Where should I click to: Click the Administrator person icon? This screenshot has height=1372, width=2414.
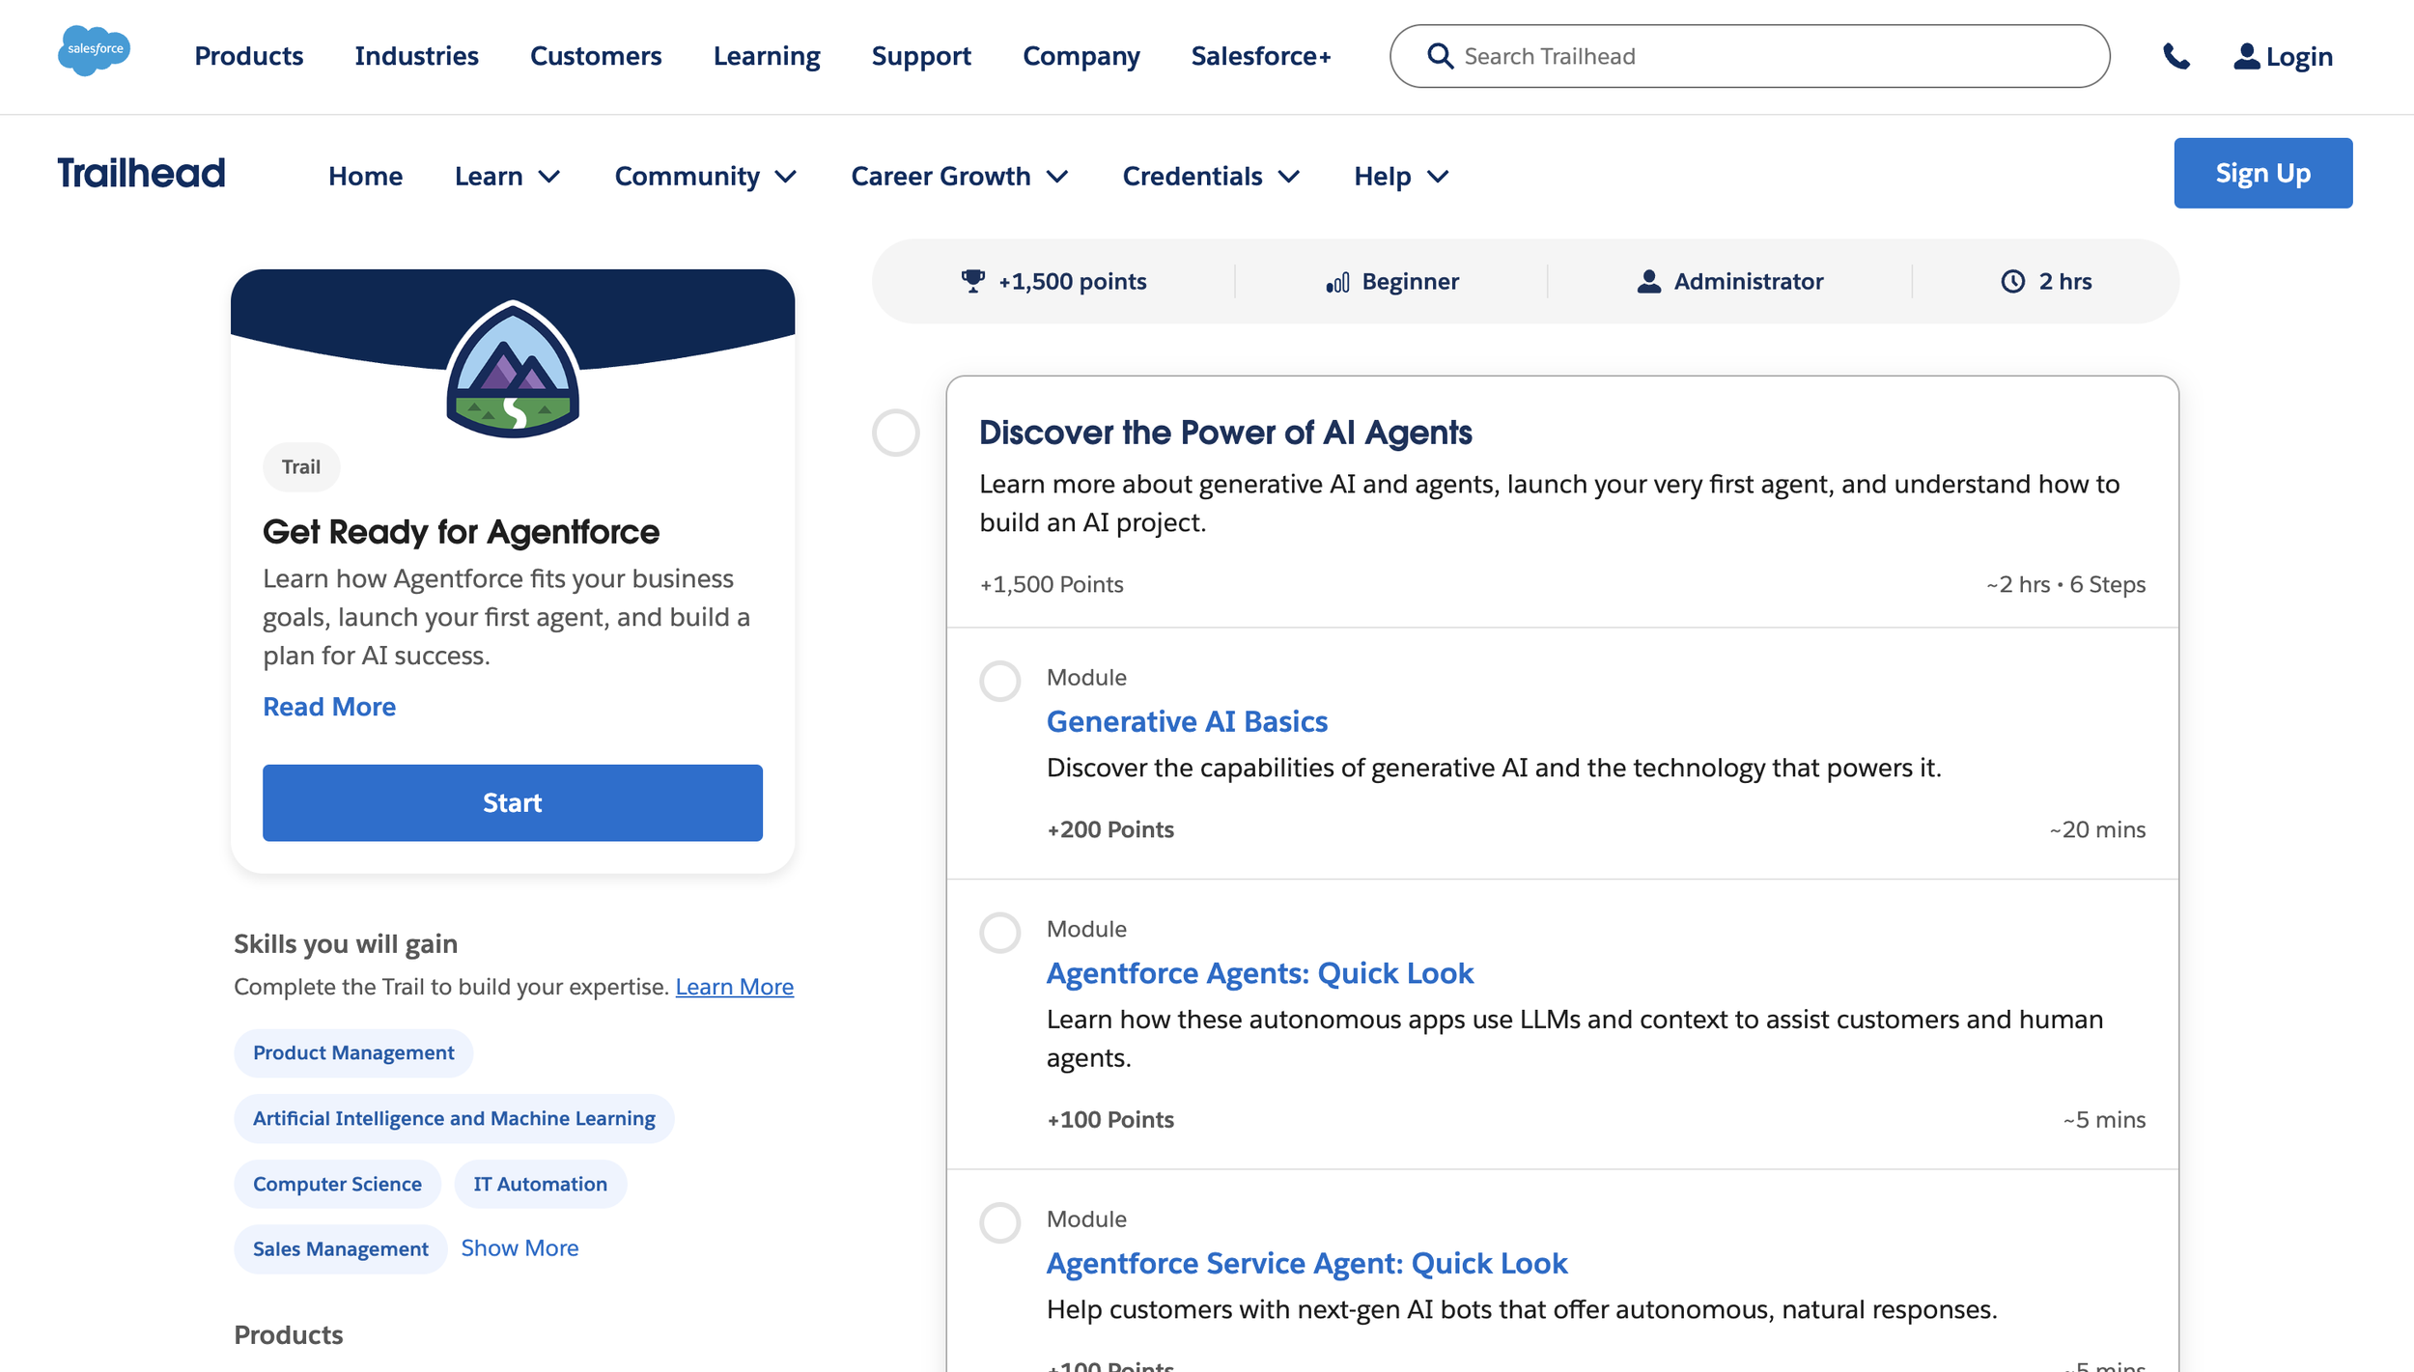[x=1648, y=281]
